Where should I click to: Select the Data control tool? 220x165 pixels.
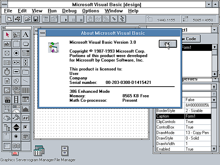coord(16,90)
